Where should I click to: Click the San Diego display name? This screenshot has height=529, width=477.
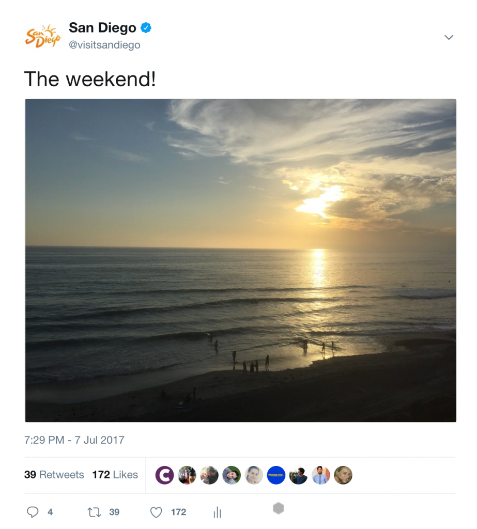pos(103,28)
